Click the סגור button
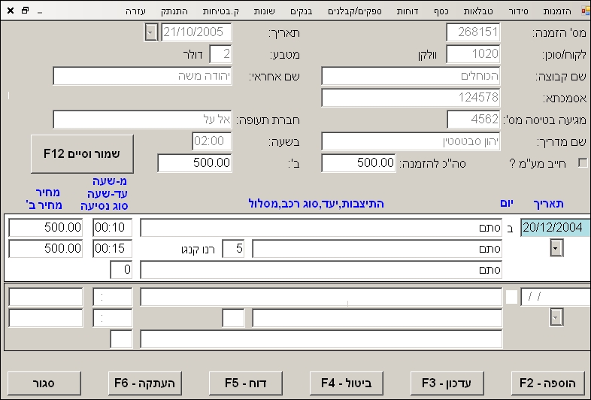The image size is (591, 400). click(44, 383)
